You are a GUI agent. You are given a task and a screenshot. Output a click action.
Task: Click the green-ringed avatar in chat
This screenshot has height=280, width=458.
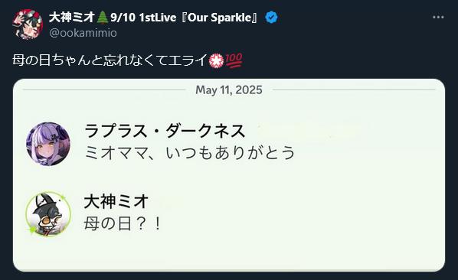coord(48,214)
